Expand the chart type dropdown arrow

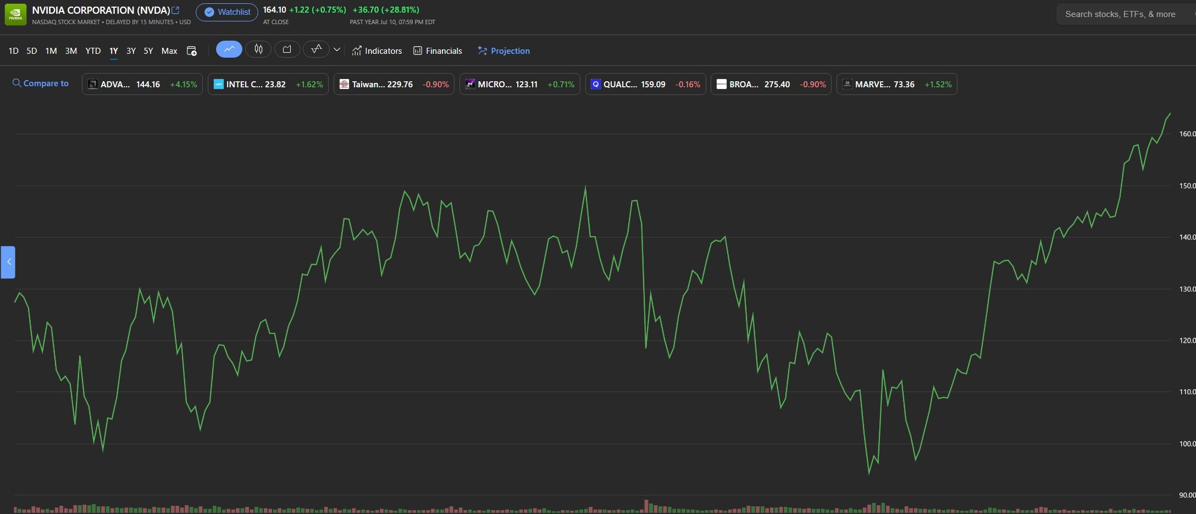tap(337, 49)
